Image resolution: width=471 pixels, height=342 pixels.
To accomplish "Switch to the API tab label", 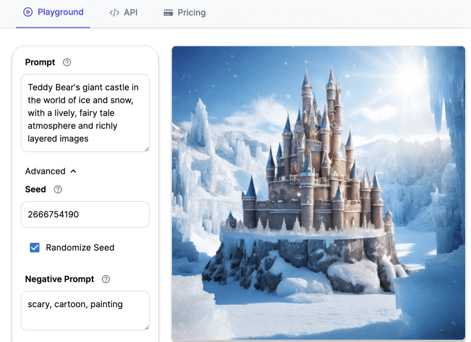I will 131,12.
